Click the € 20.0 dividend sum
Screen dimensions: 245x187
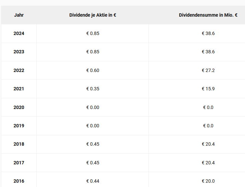pos(208,181)
